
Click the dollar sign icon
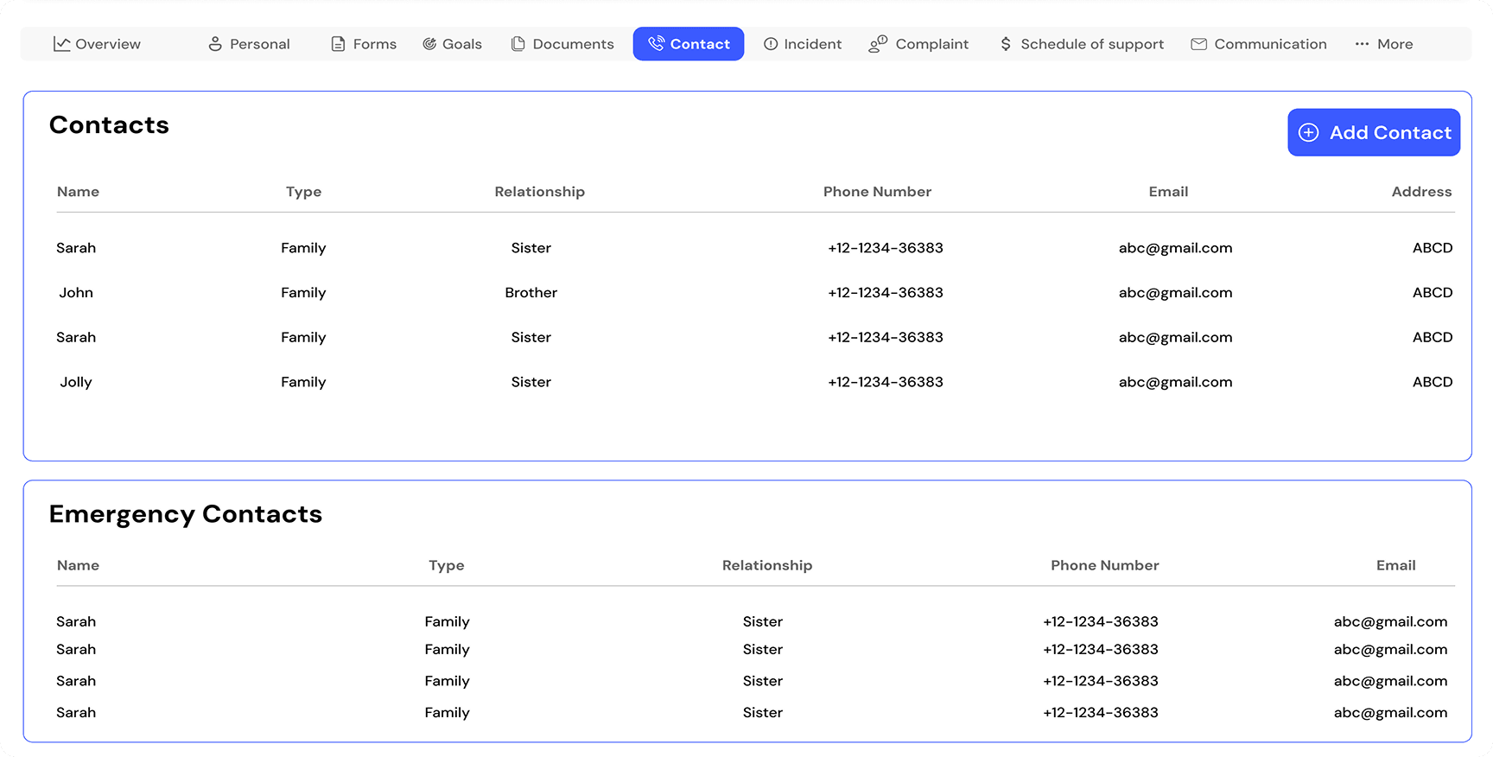tap(1006, 44)
